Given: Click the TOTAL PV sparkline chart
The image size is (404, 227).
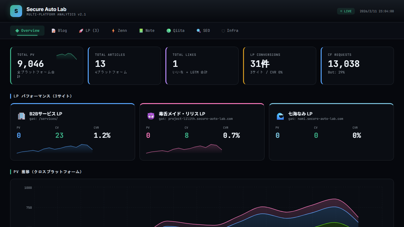Looking at the screenshot, I should tap(67, 57).
